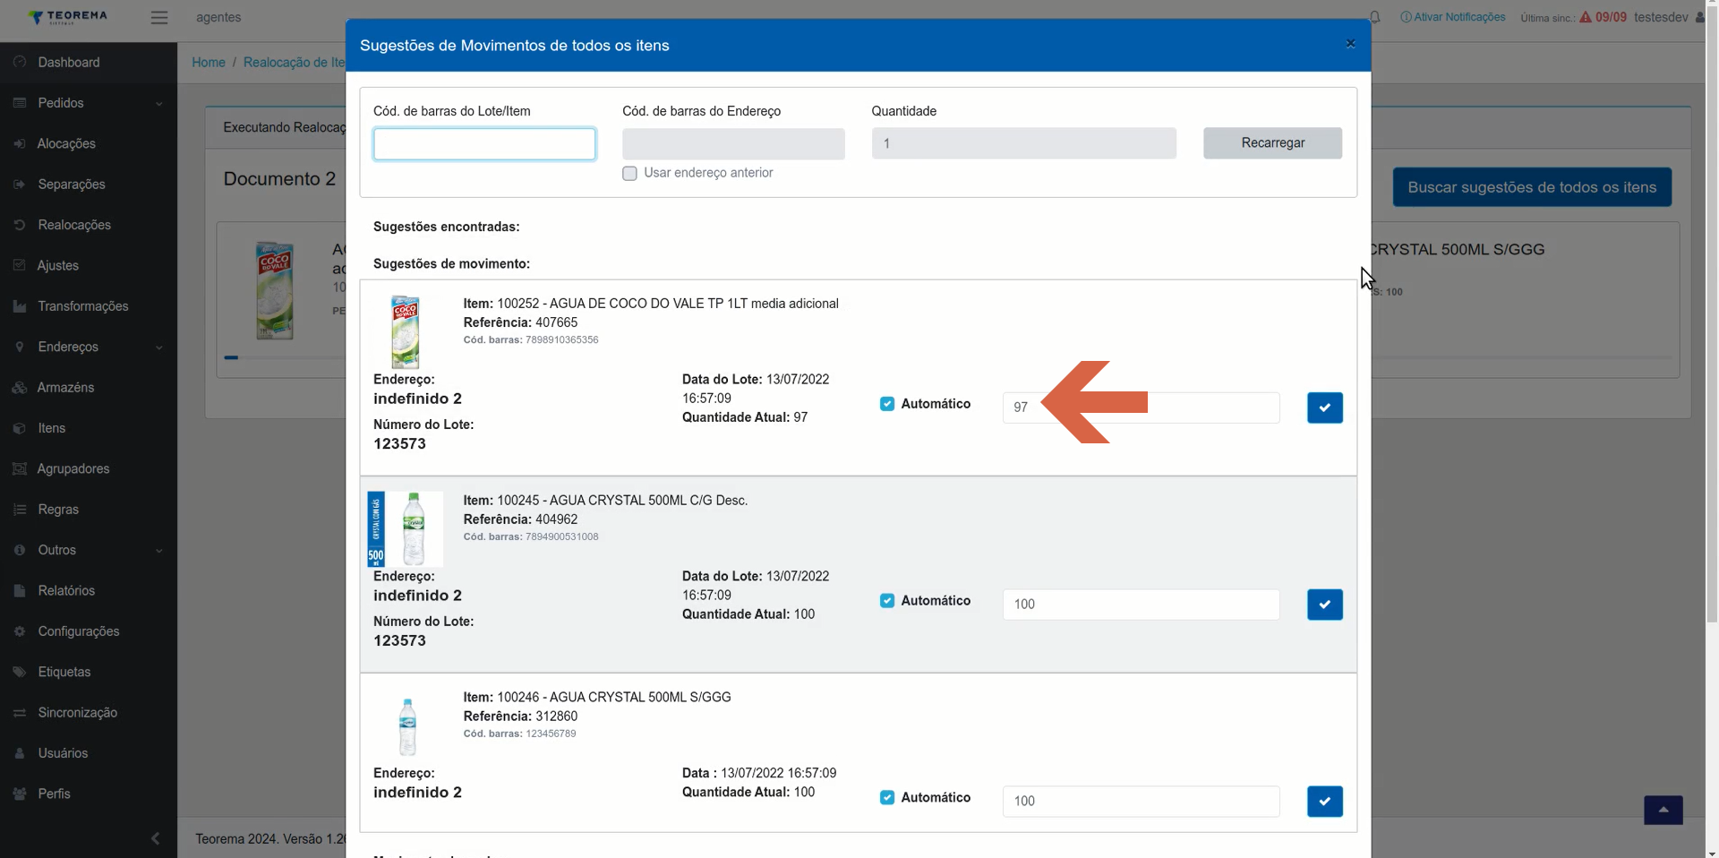The width and height of the screenshot is (1719, 858).
Task: Click the Cód. de barras do Endereço field
Action: (733, 144)
